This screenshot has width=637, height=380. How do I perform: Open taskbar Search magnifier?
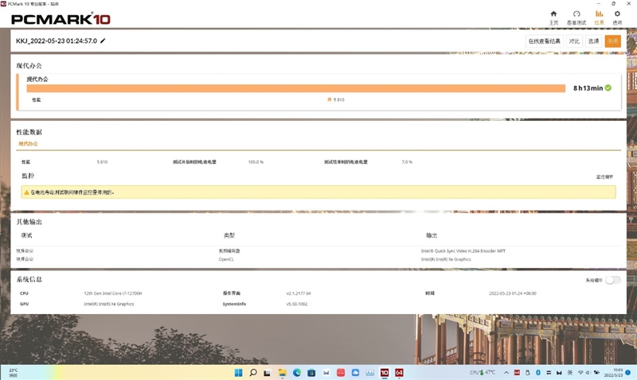(253, 373)
